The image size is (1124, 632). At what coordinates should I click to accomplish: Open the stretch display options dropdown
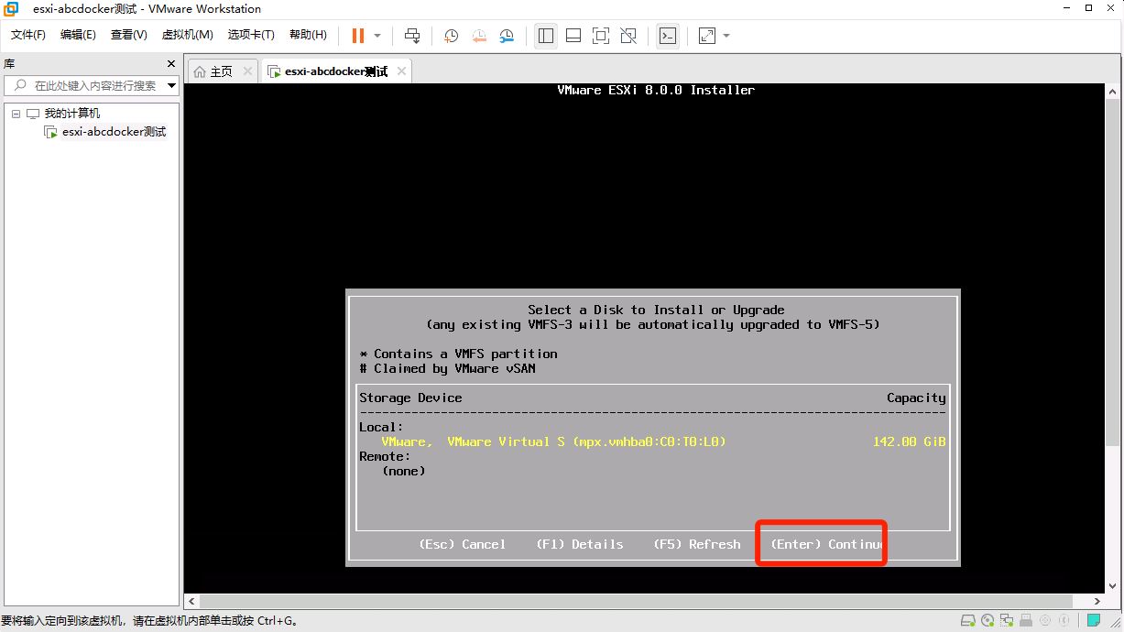coord(726,36)
